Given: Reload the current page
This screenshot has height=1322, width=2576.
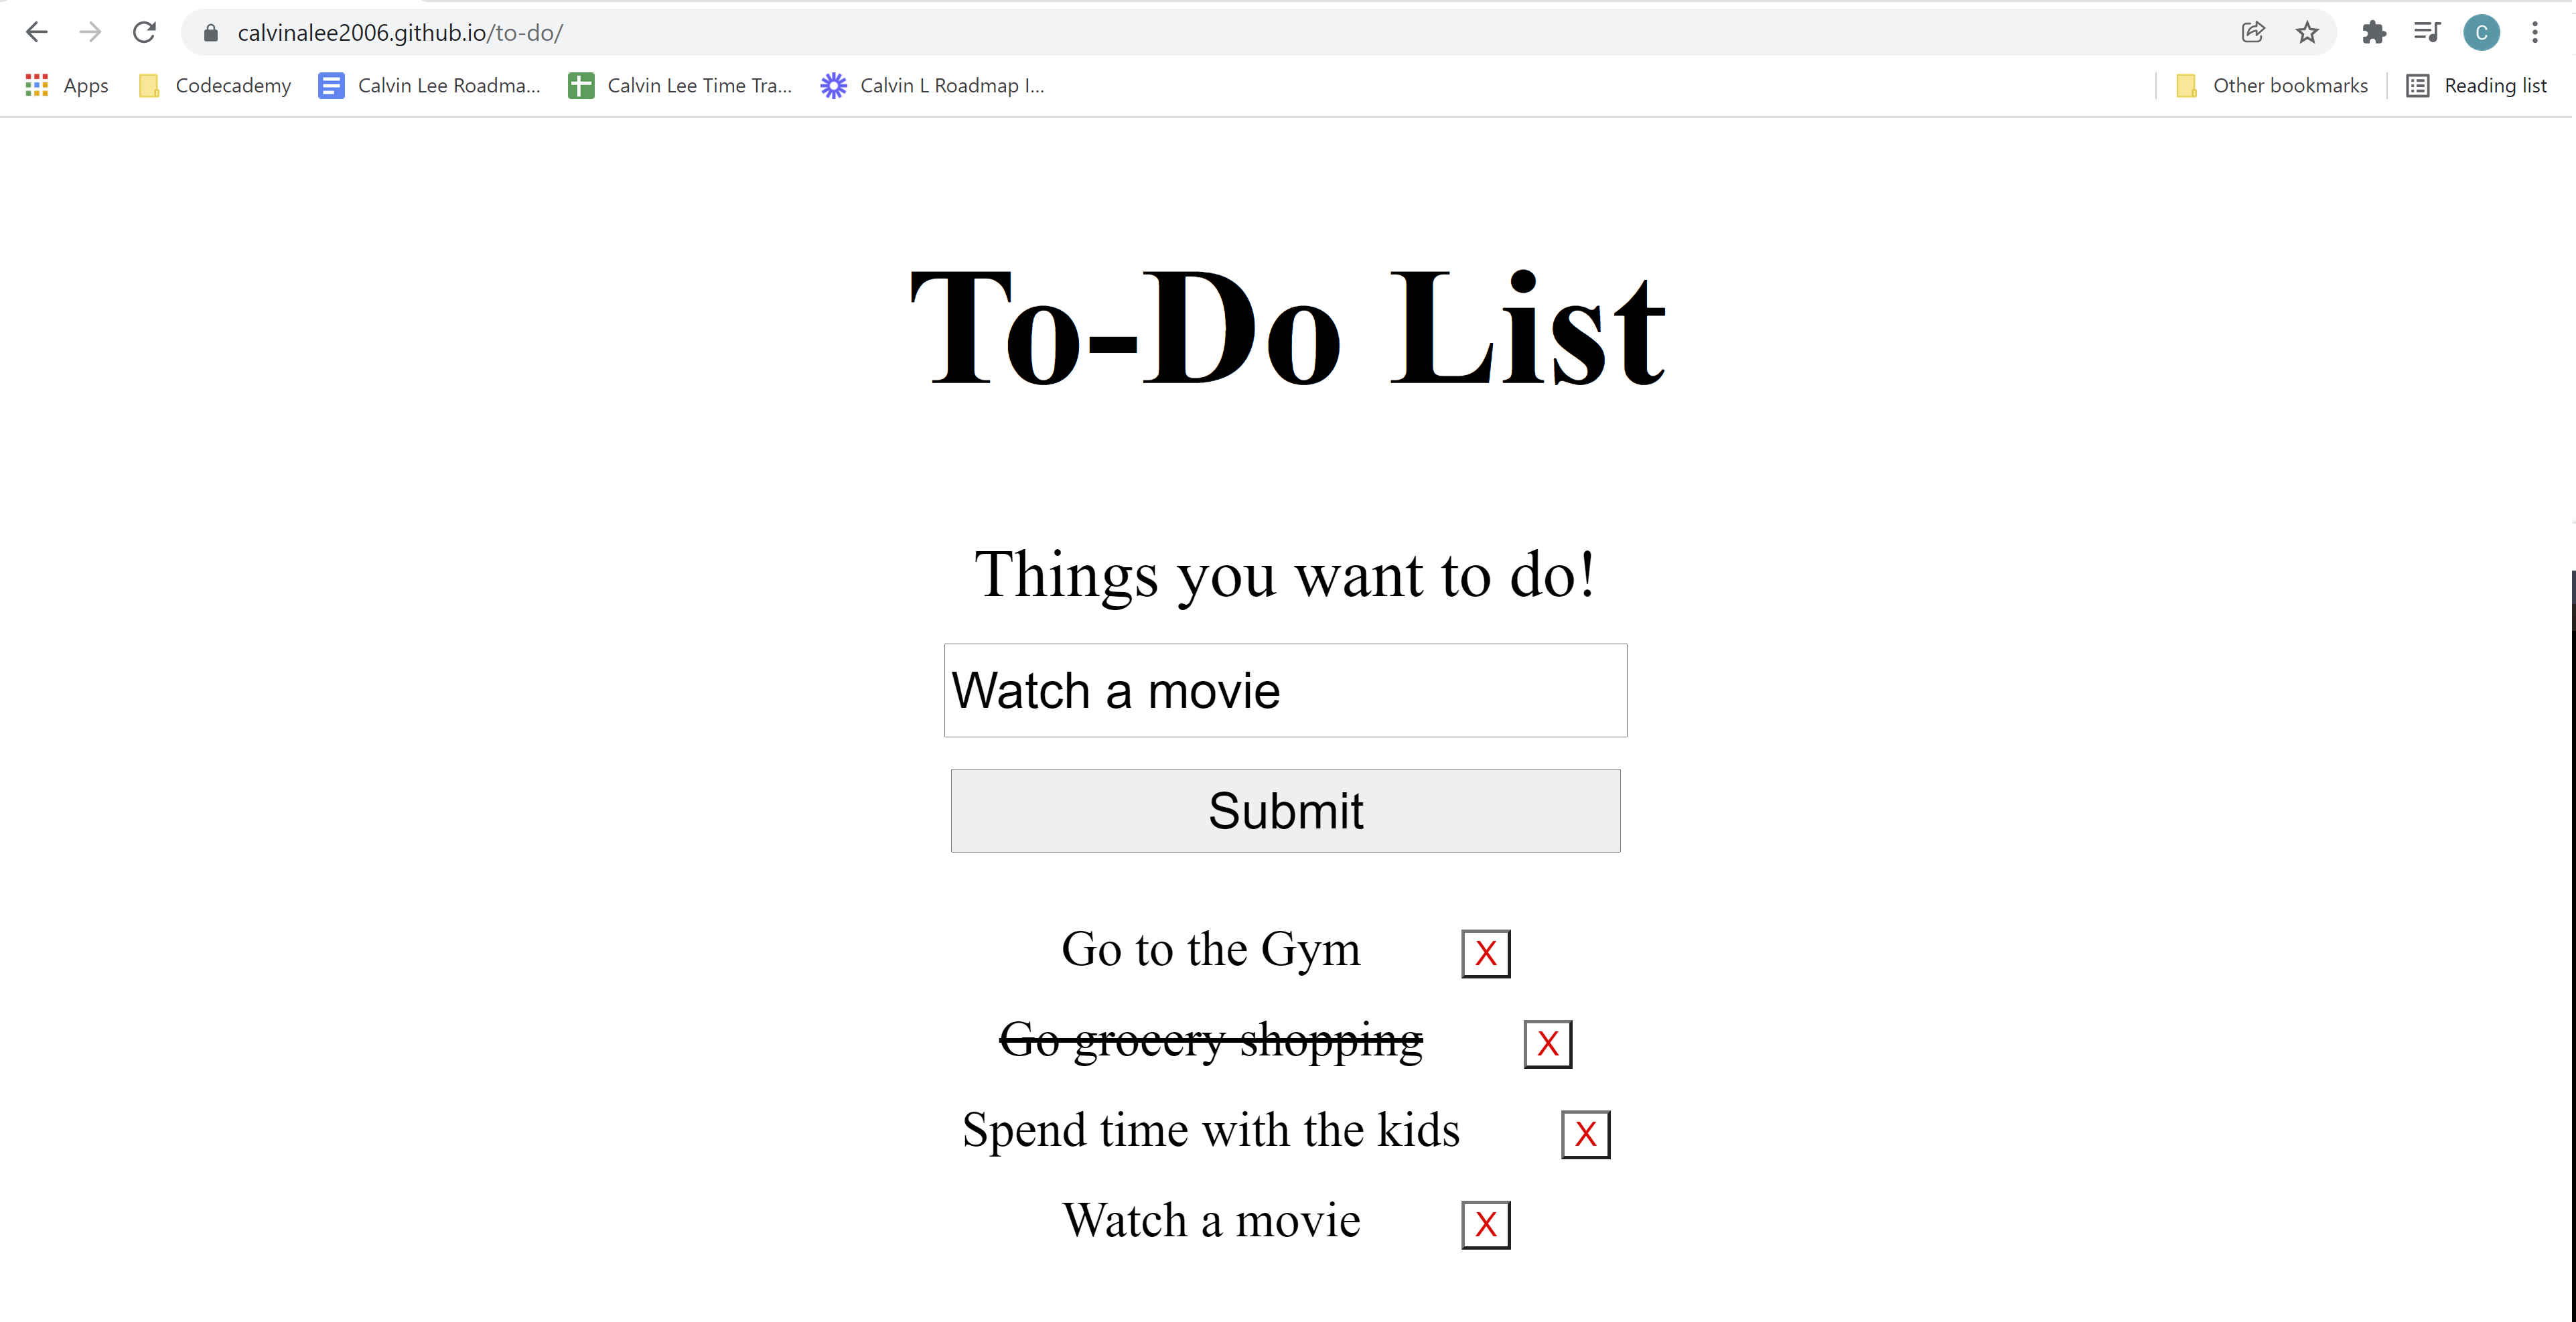Looking at the screenshot, I should 144,32.
